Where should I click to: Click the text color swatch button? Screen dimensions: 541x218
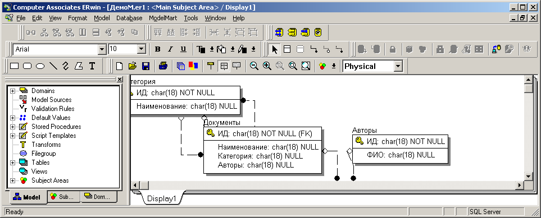point(201,49)
